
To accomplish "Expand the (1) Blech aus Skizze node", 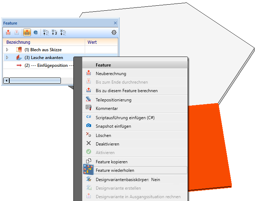I will coord(7,49).
